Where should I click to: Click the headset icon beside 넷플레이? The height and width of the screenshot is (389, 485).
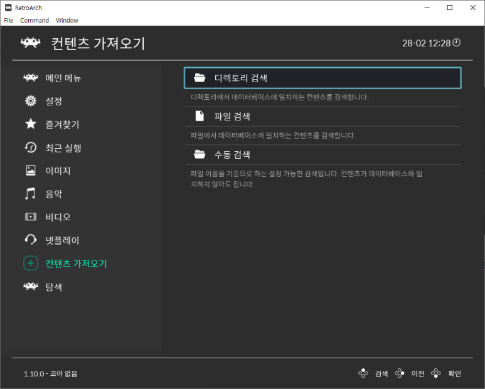click(x=31, y=240)
